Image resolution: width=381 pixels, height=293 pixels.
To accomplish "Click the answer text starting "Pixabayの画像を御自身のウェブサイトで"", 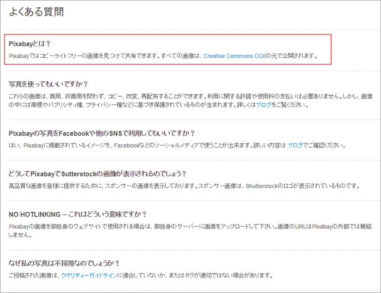I will [190, 231].
